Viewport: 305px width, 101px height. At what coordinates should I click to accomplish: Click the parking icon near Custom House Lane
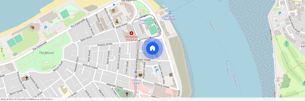pyautogui.click(x=157, y=70)
